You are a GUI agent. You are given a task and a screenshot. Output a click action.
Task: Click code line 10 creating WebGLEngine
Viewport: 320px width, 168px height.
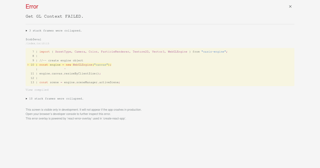[69, 65]
